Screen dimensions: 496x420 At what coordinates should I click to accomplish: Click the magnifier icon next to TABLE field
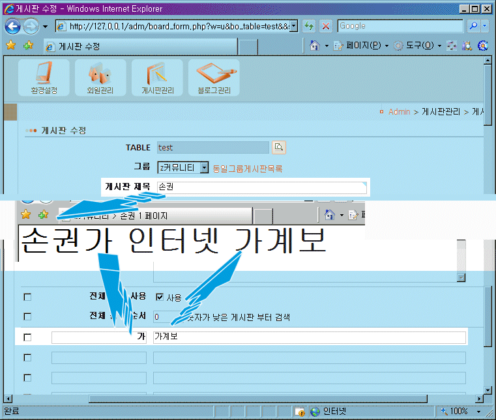click(x=279, y=148)
